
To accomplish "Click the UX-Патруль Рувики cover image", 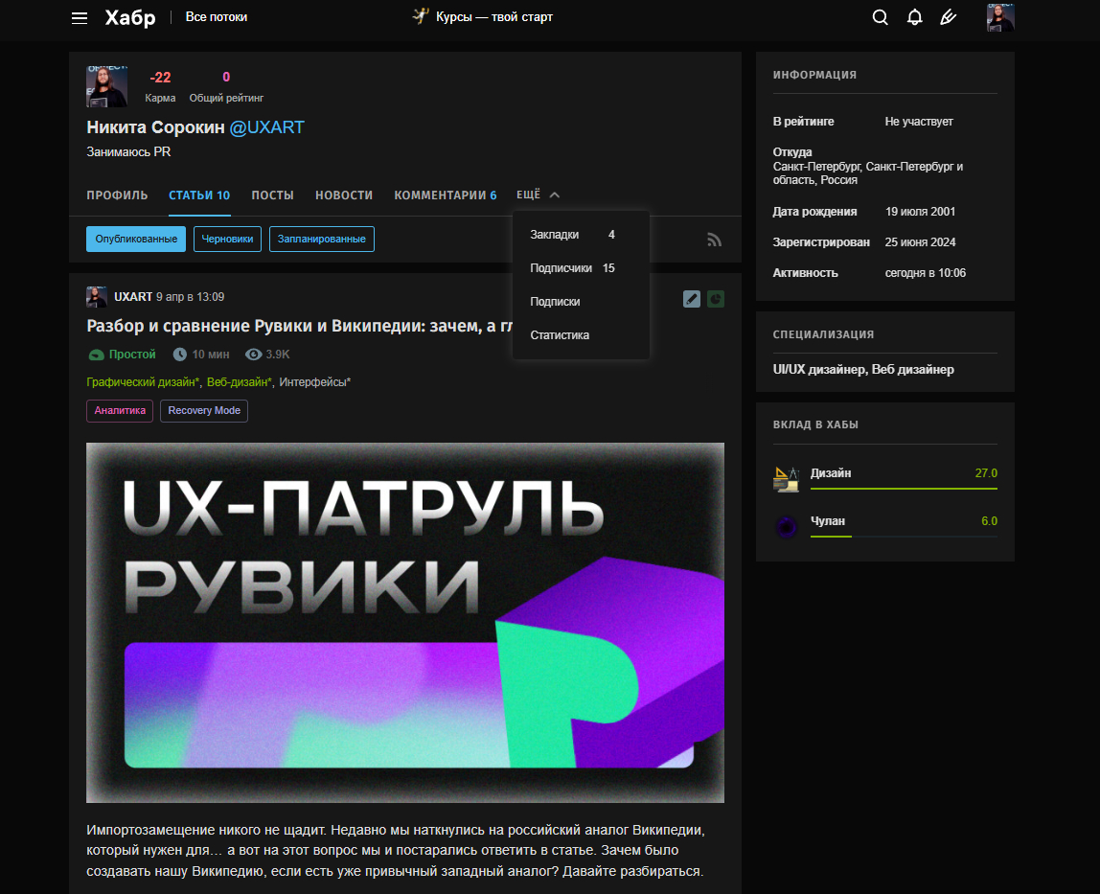I will (x=404, y=622).
